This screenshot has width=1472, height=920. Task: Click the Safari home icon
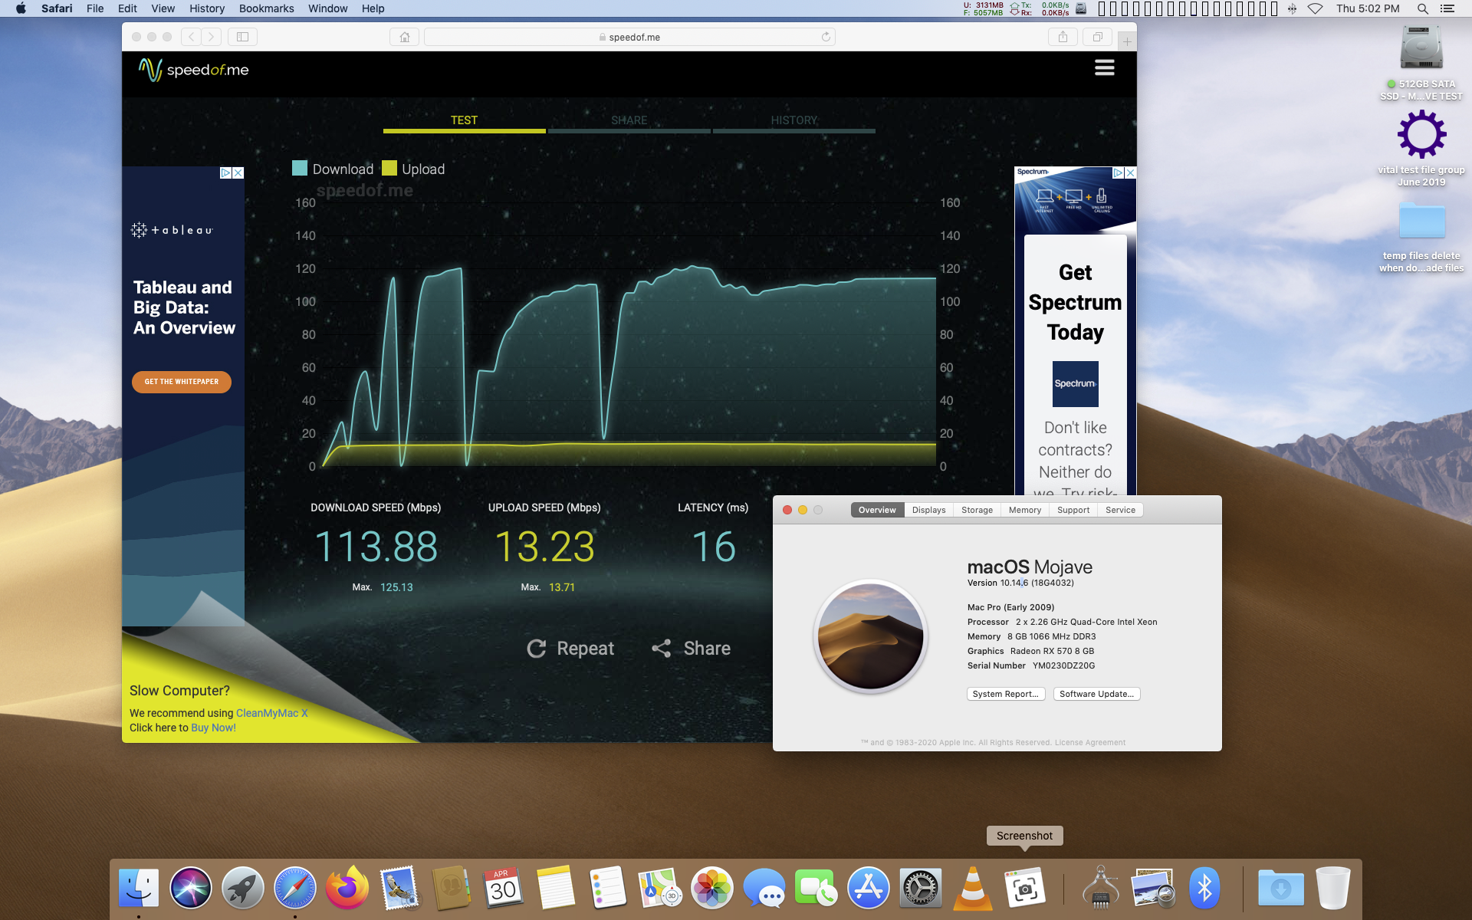click(x=404, y=37)
